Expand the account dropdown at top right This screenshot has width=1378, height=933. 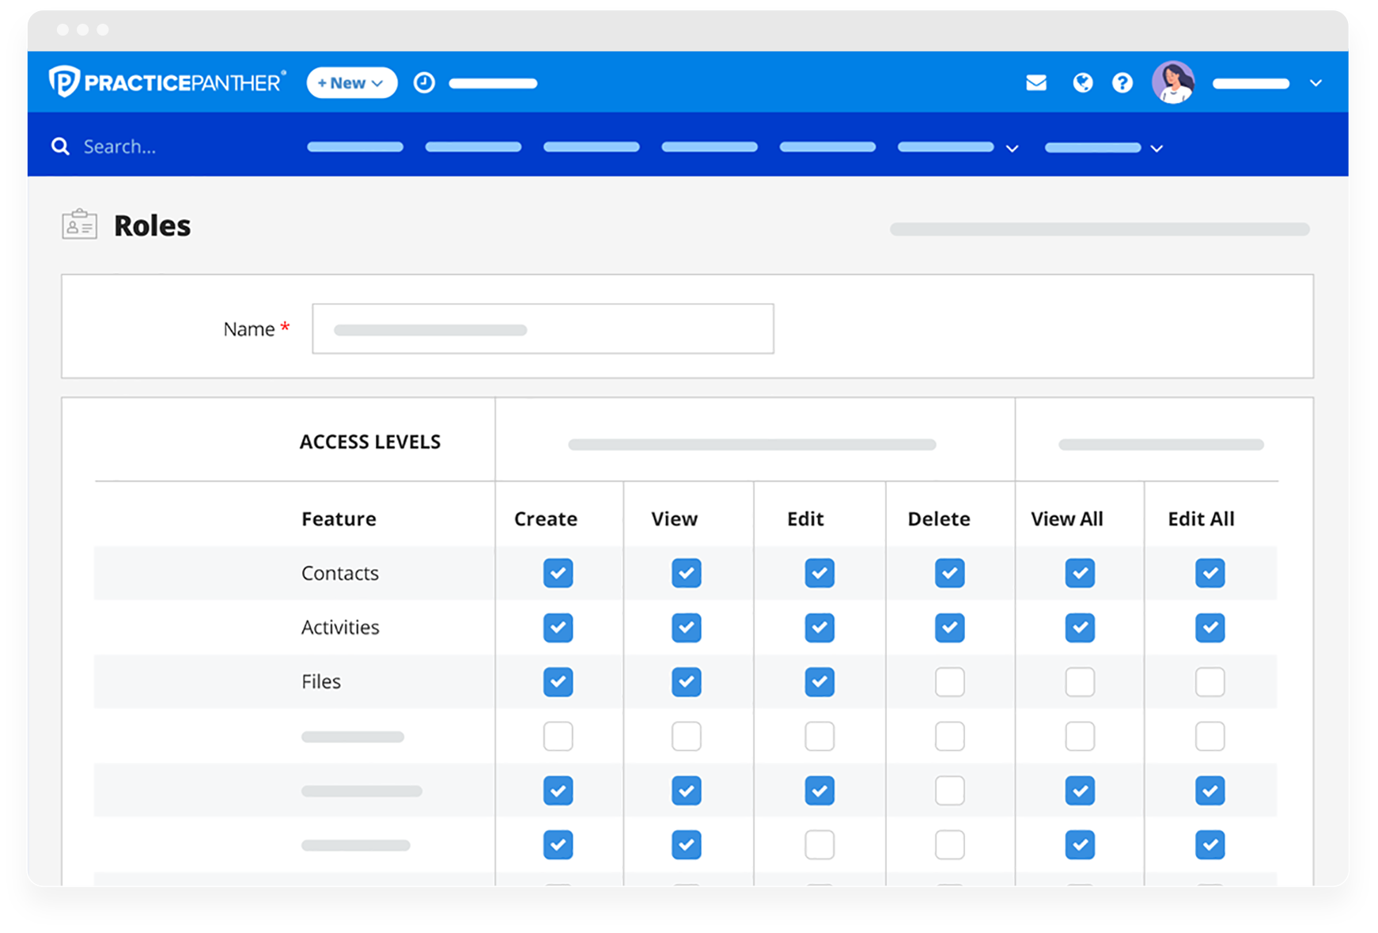tap(1316, 82)
